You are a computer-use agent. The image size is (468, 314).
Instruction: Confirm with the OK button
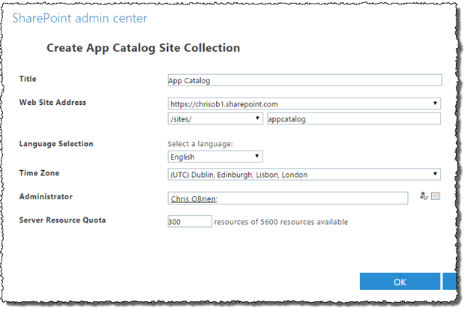tap(400, 282)
